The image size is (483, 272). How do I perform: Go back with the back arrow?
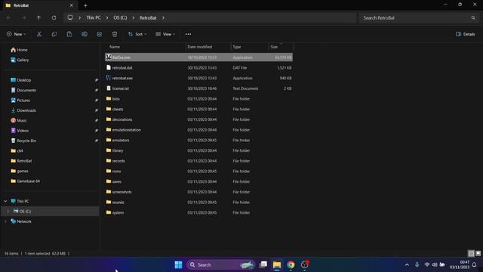(x=8, y=18)
